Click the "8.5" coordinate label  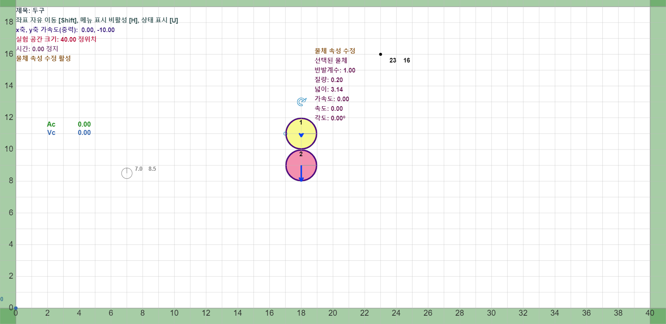[x=152, y=169]
